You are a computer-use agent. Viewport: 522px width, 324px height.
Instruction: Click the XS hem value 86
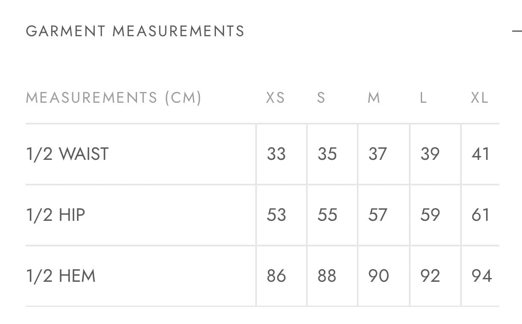(x=276, y=276)
